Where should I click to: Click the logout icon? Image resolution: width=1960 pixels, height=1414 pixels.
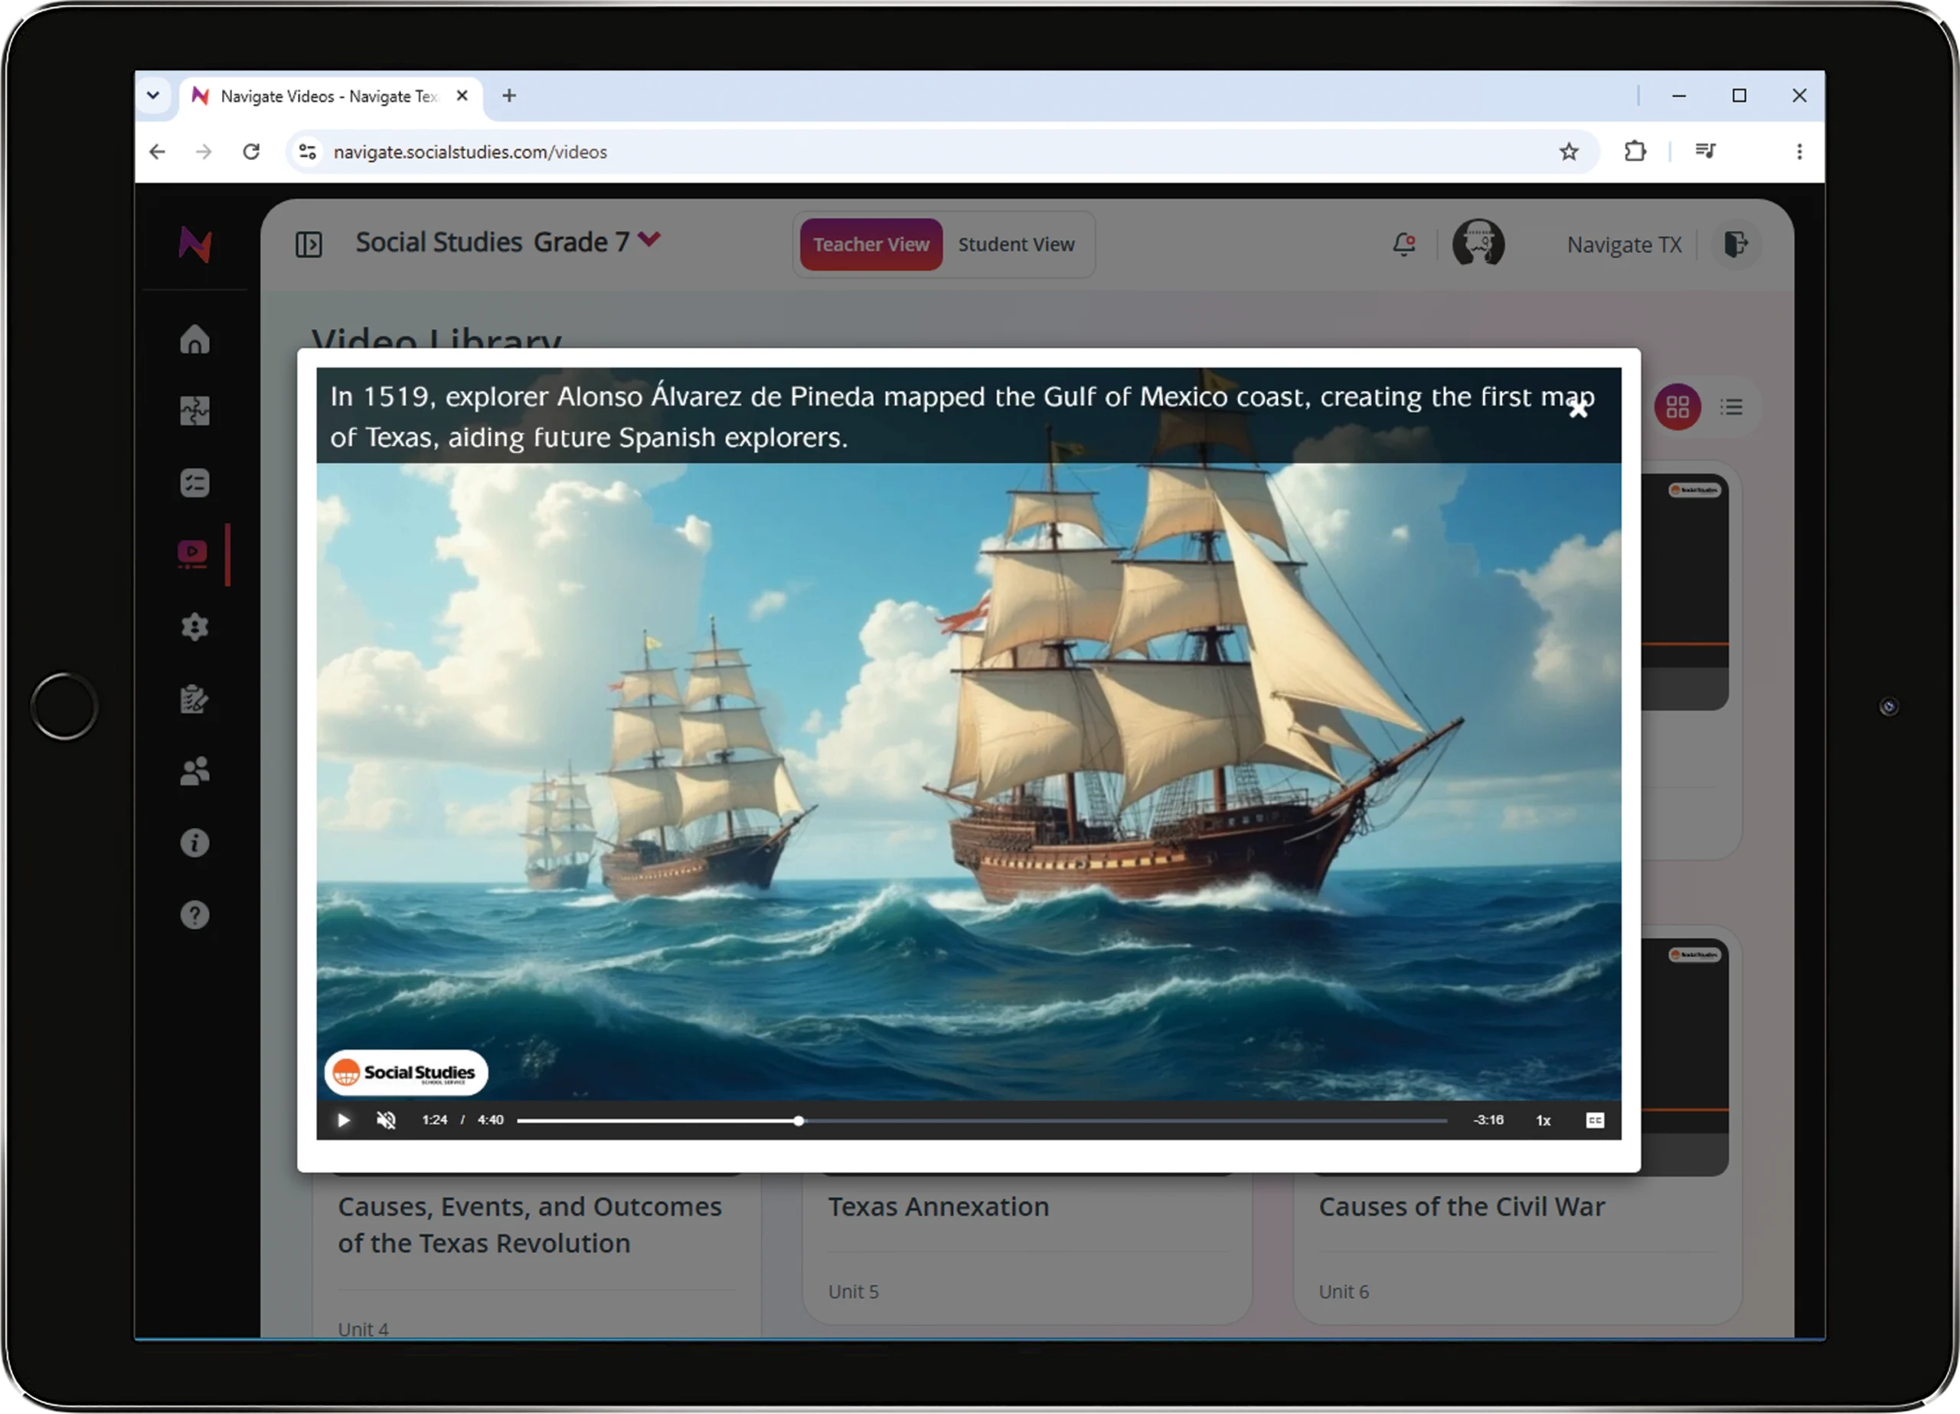click(1736, 244)
